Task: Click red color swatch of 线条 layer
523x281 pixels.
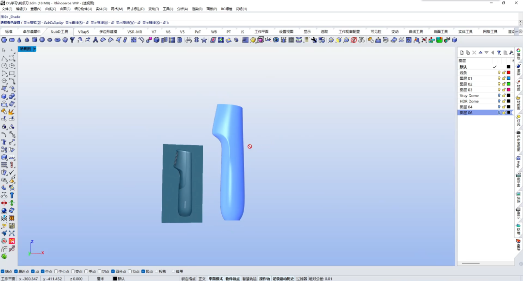Action: pyautogui.click(x=508, y=73)
